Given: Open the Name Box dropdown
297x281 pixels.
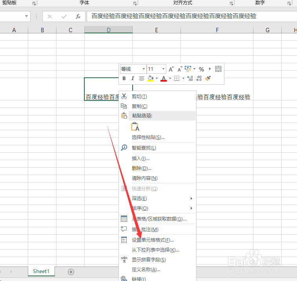Looking at the screenshot, I should click(x=26, y=16).
